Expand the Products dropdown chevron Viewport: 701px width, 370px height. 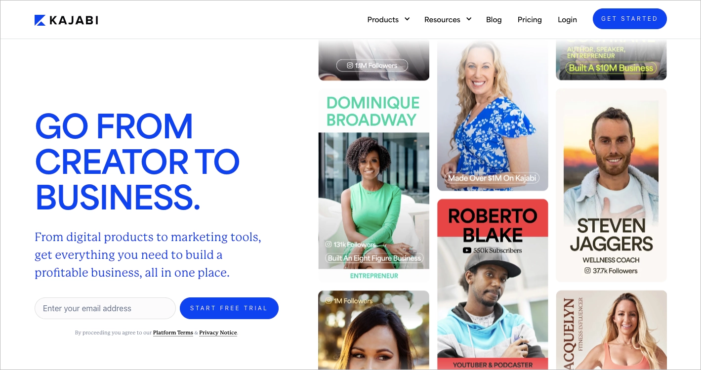click(x=407, y=19)
